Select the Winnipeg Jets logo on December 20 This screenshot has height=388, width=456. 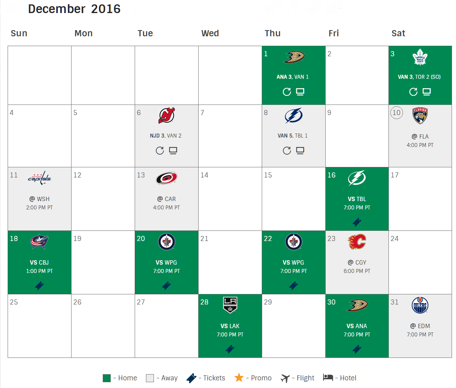tap(166, 242)
